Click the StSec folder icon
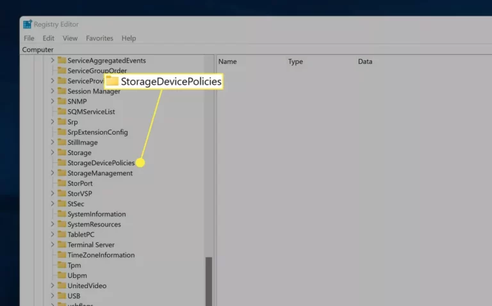Screen dimensions: 492x306 61,204
